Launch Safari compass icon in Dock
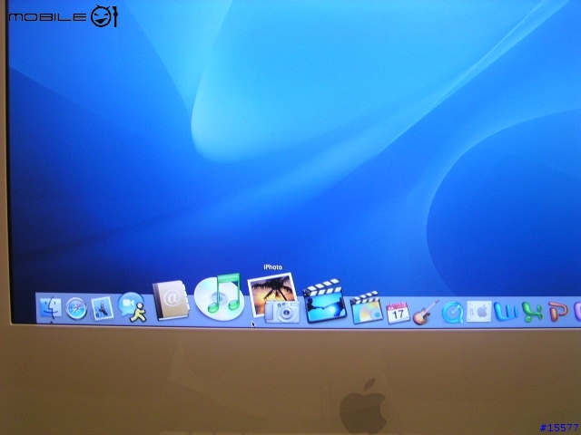 [x=76, y=308]
